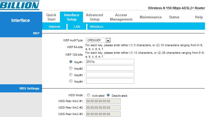
Task: Click the Billion logo
Action: (20, 5)
